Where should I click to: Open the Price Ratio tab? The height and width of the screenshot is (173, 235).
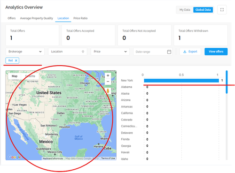[x=80, y=18]
